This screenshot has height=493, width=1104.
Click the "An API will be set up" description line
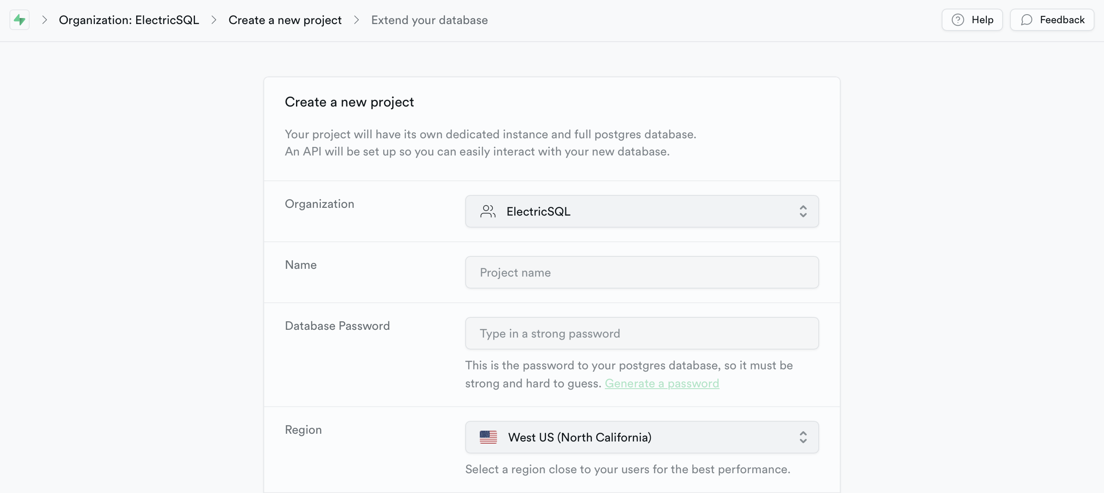[x=477, y=152]
